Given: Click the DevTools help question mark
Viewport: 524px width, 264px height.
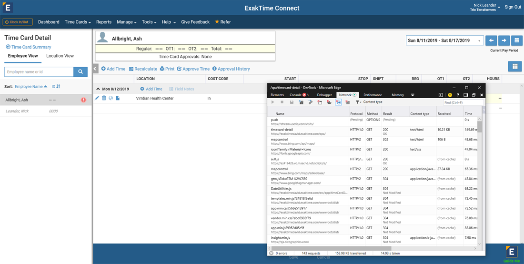Looking at the screenshot, I should pos(458,95).
